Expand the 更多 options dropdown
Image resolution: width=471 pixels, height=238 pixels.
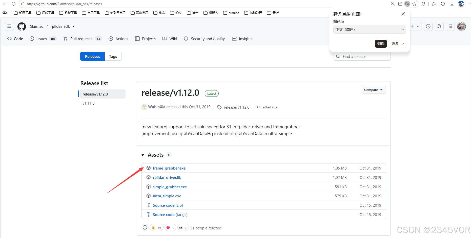[x=397, y=44]
